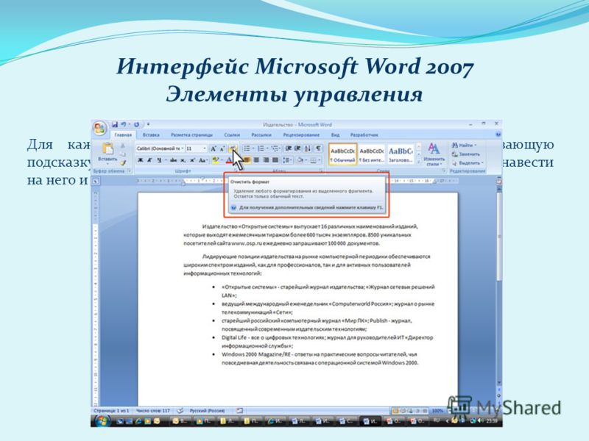Click the center alignment icon
This screenshot has width=589, height=441.
point(256,160)
